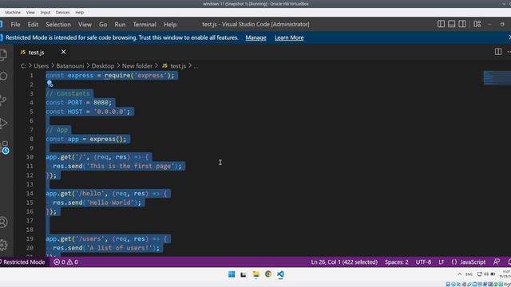Close the test.js editor tab
Screen dimensions: 511x287
pos(64,52)
